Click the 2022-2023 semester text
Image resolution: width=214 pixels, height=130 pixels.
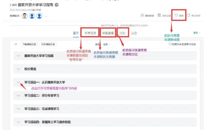click(25, 10)
